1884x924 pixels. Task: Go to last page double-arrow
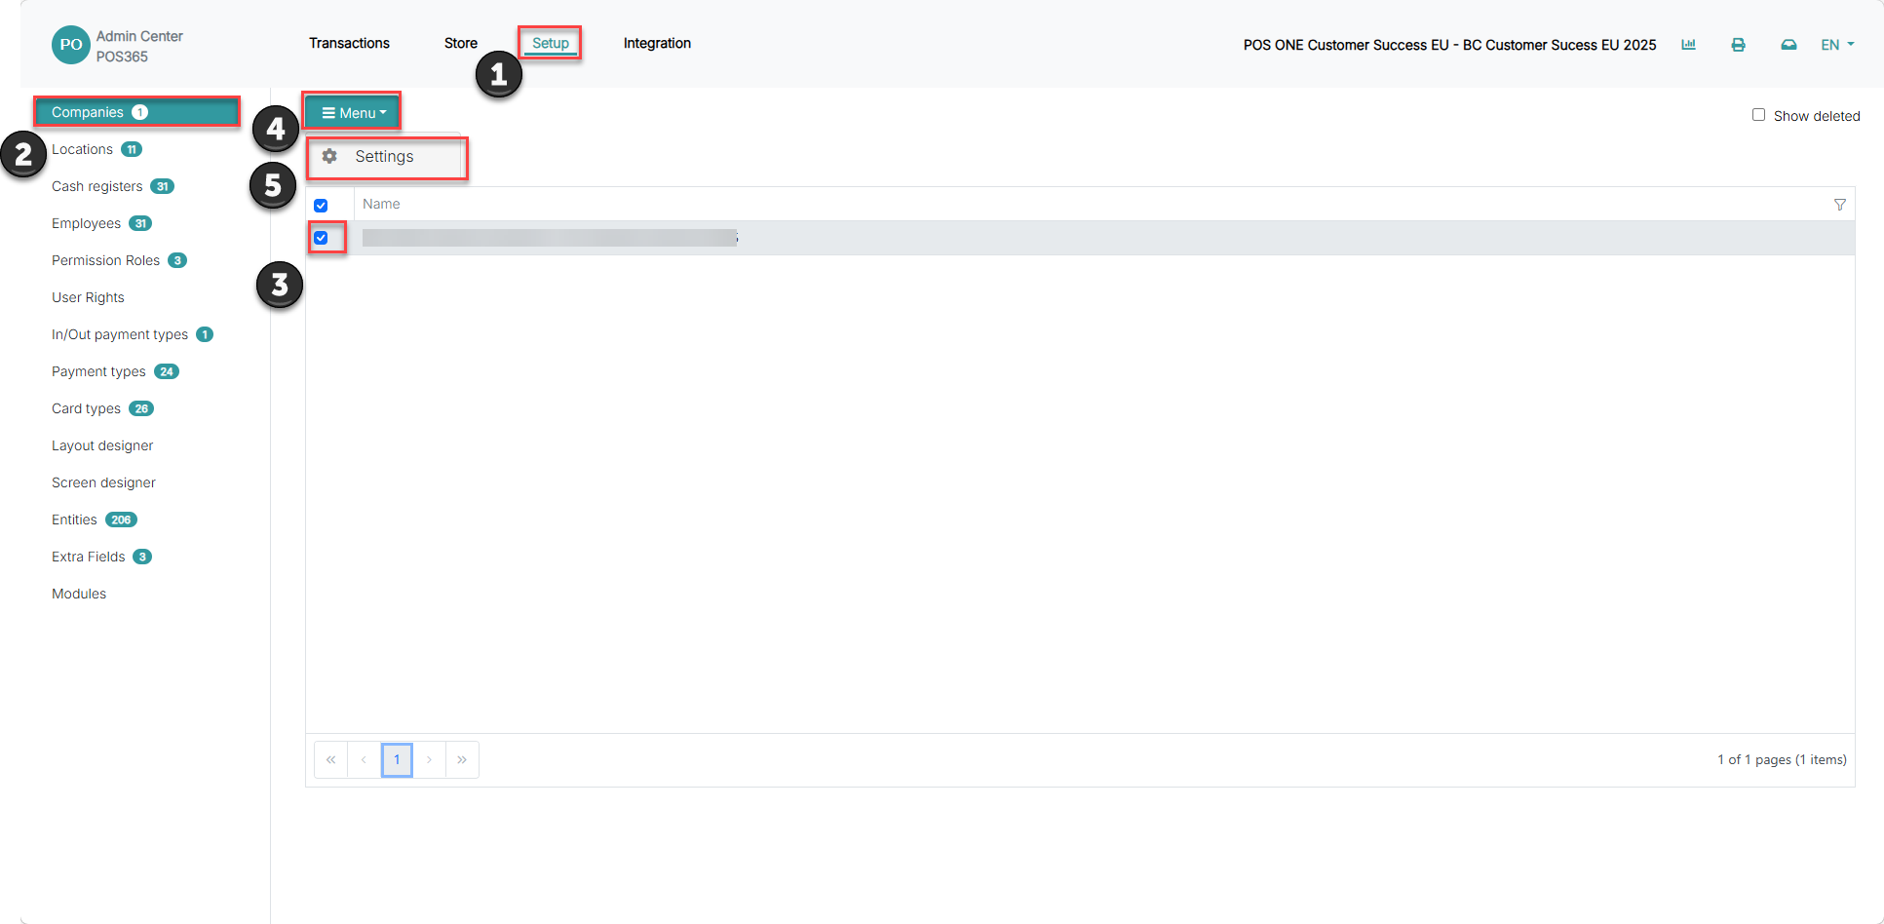coord(462,759)
